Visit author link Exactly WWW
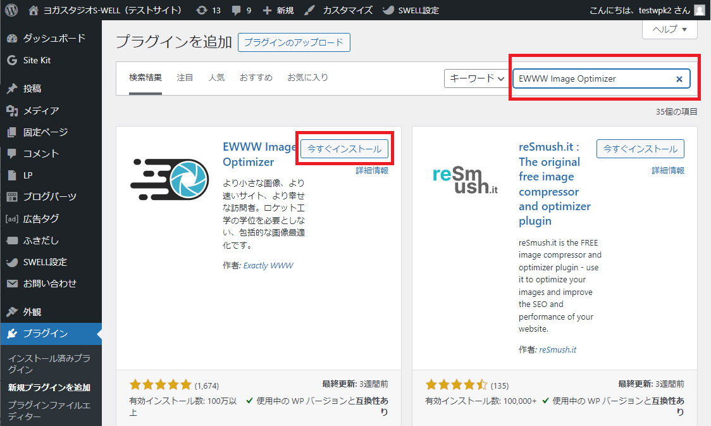711x426 pixels. (268, 265)
